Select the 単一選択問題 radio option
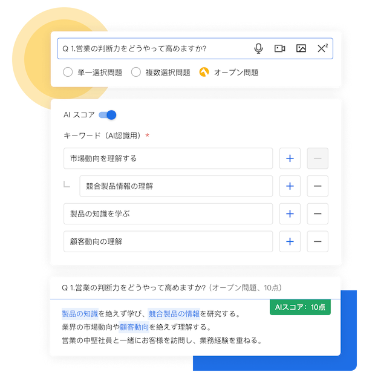 click(68, 72)
